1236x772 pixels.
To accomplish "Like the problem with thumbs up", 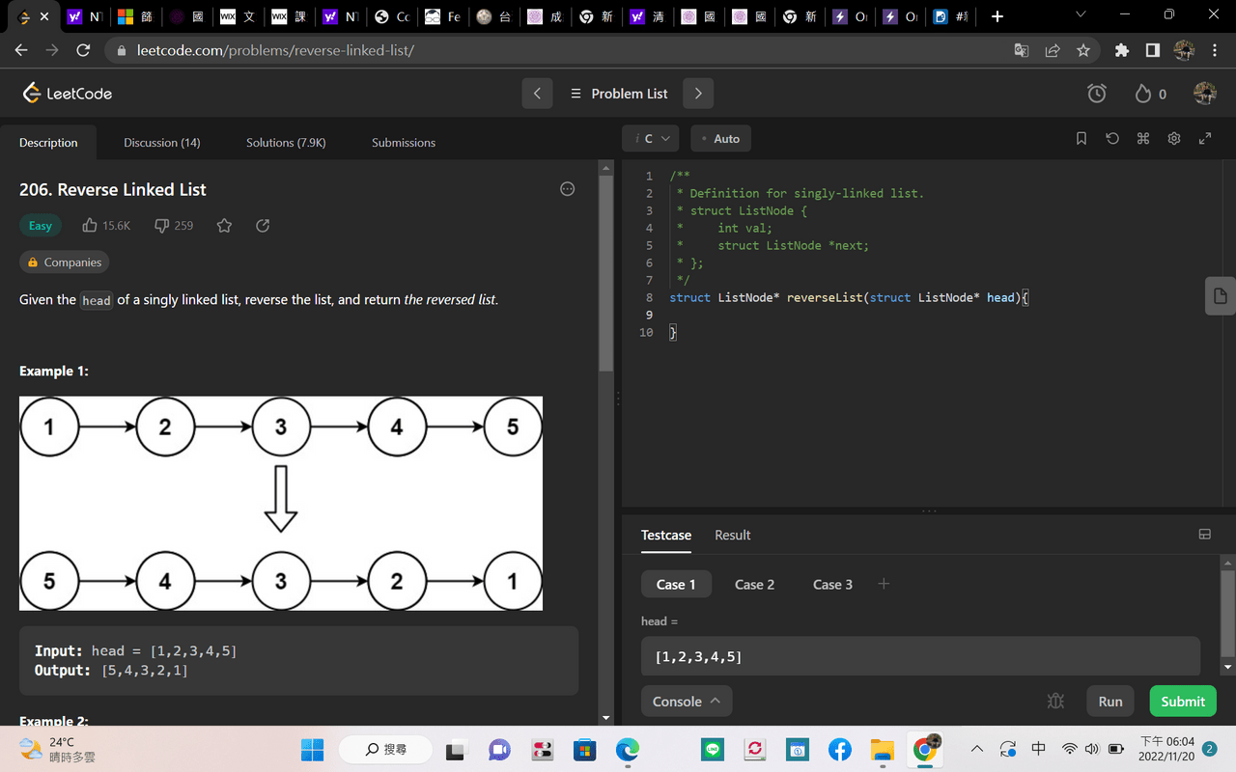I will [x=91, y=226].
